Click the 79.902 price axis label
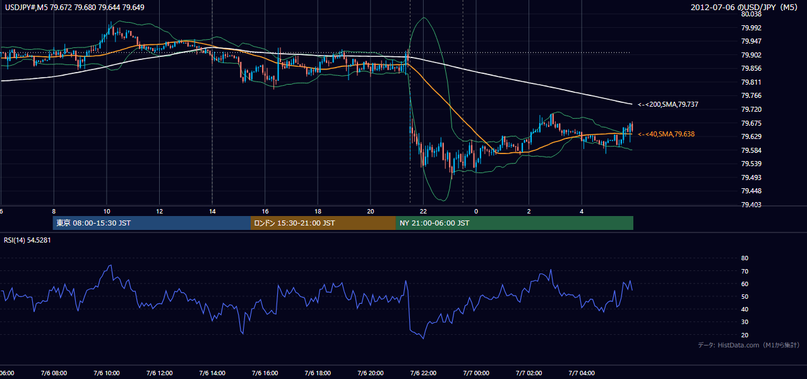The height and width of the screenshot is (379, 807). [751, 55]
